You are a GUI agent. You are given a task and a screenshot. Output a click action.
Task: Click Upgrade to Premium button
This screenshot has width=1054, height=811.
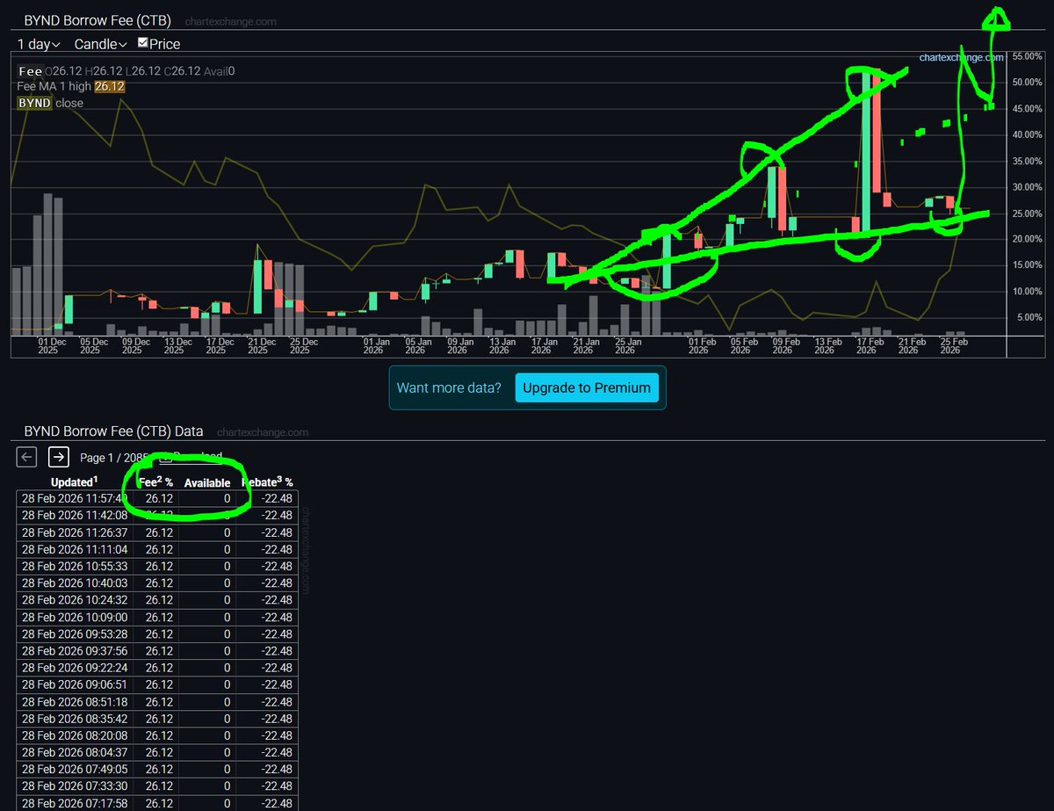coord(586,387)
